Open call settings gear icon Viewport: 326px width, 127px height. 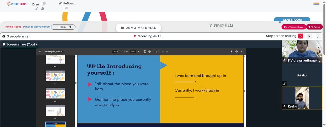coord(4,36)
